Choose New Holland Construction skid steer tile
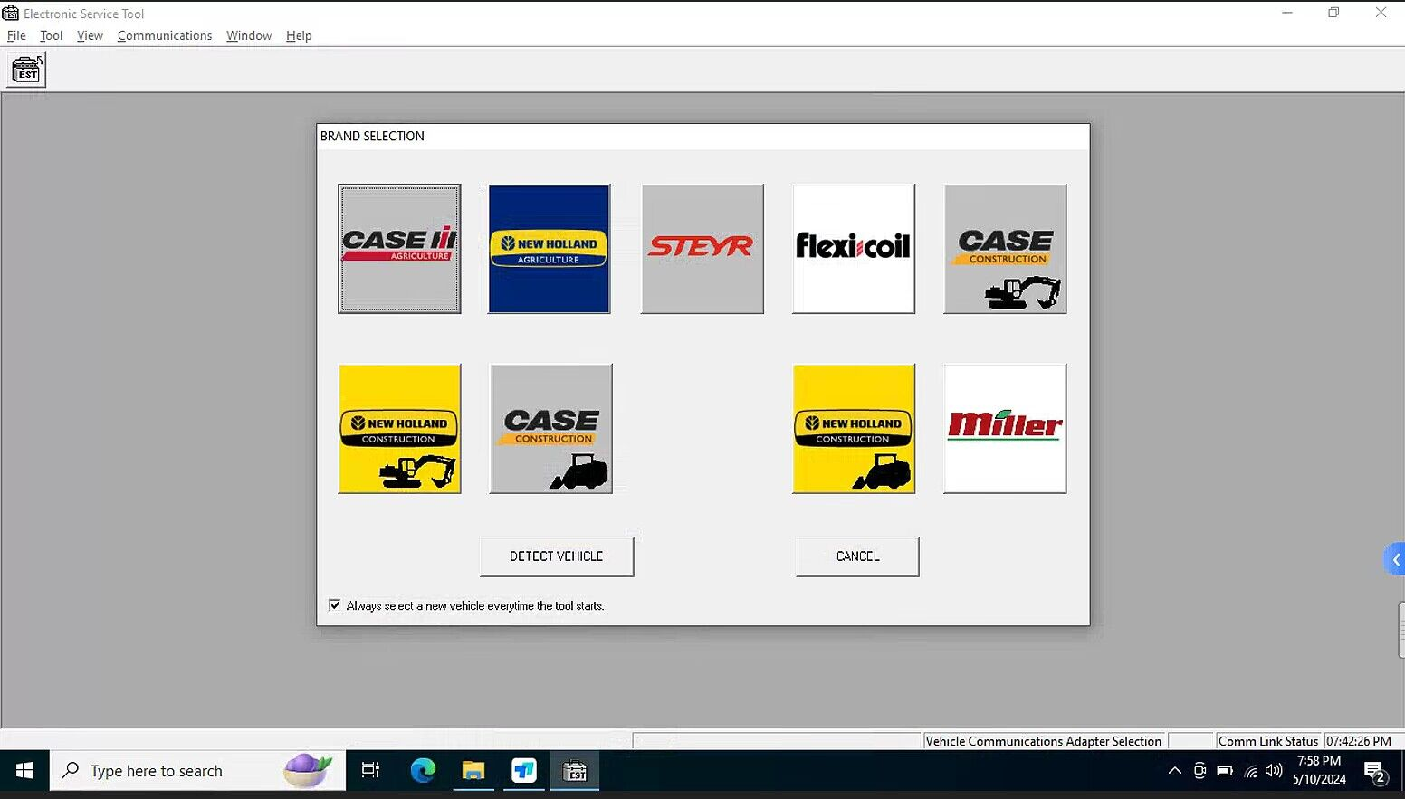 (x=853, y=429)
